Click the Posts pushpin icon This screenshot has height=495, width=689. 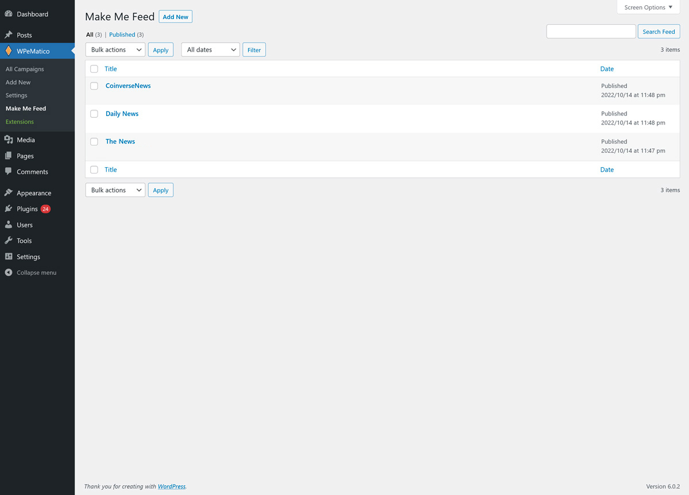[9, 35]
